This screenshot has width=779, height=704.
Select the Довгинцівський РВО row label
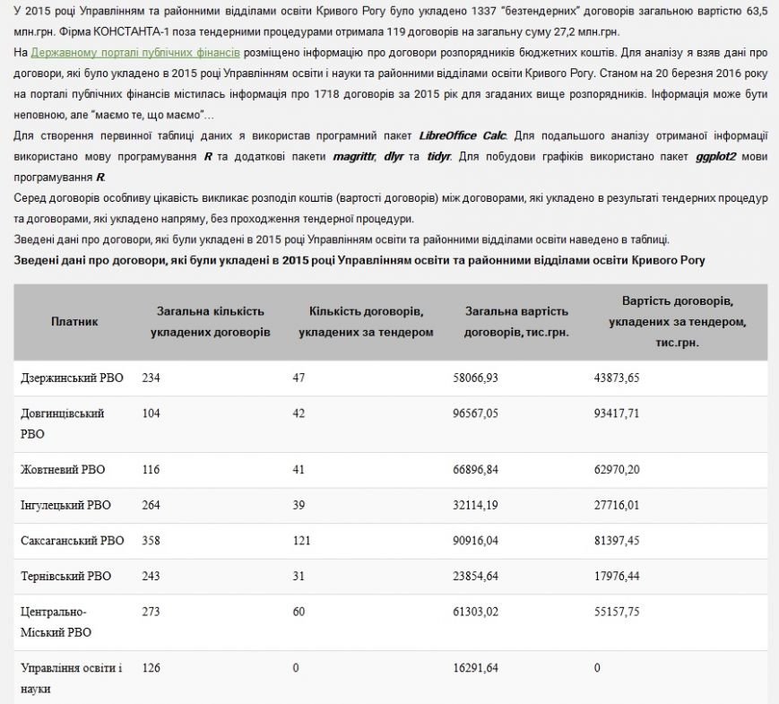(62, 423)
